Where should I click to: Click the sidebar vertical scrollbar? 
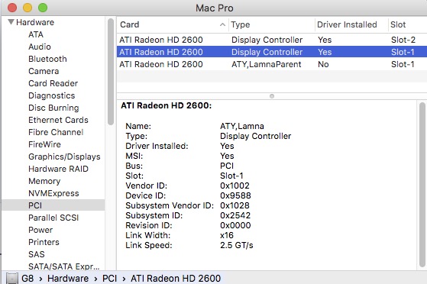click(110, 72)
